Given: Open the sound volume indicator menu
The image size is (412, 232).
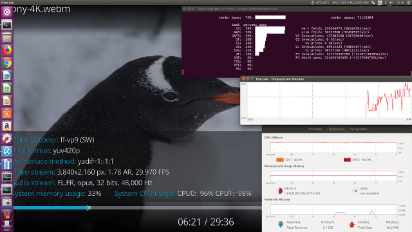Looking at the screenshot, I should (391, 3).
